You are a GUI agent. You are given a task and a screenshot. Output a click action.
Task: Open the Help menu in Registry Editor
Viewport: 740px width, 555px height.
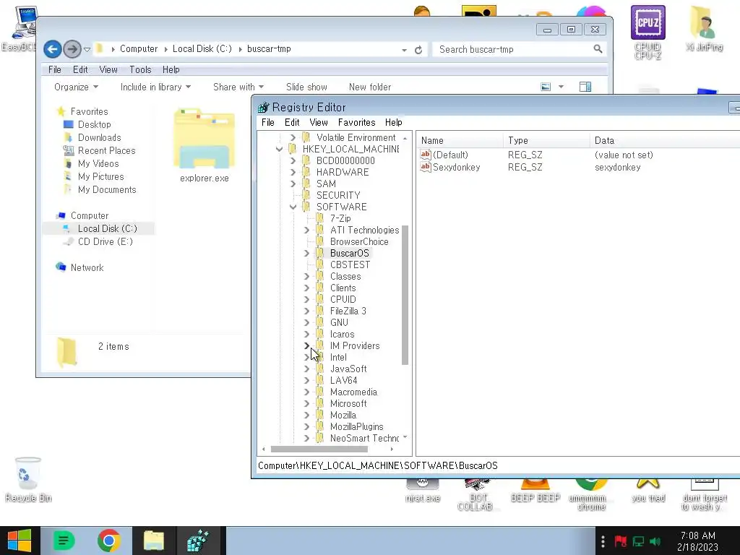[393, 123]
